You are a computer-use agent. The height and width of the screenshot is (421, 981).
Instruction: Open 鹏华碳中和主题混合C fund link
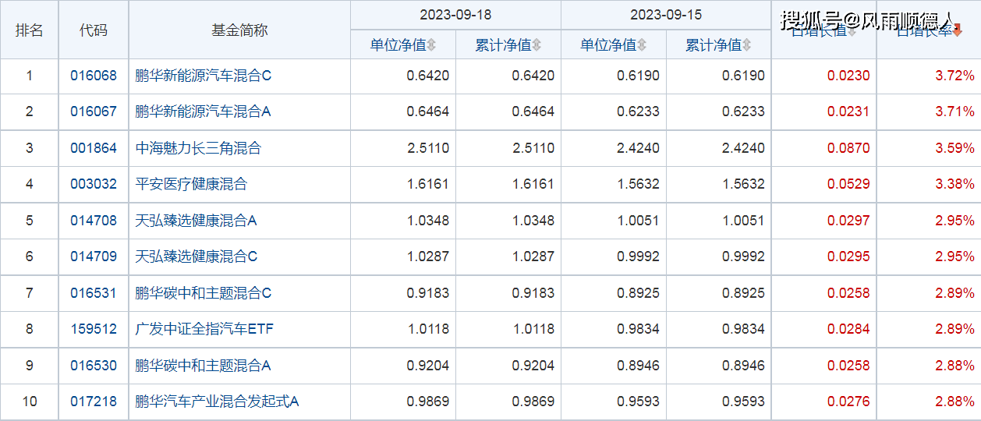click(x=203, y=293)
